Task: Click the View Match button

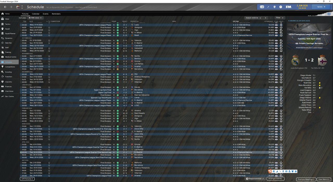Action: [324, 179]
